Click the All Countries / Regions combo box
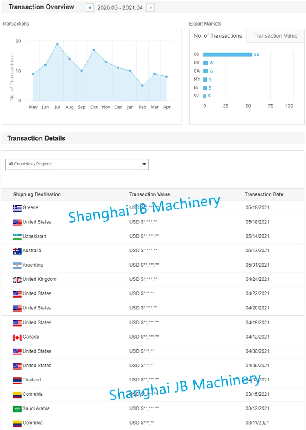306x430 pixels. pyautogui.click(x=77, y=164)
